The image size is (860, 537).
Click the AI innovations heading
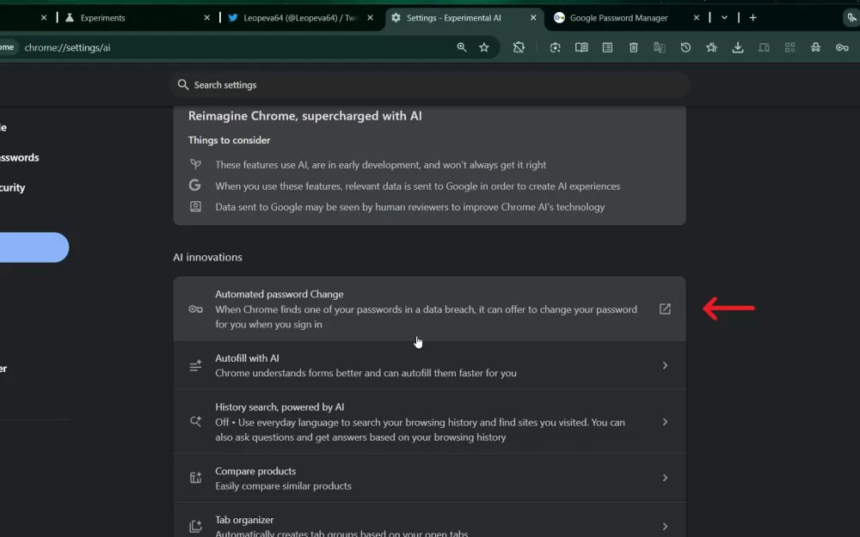point(207,257)
